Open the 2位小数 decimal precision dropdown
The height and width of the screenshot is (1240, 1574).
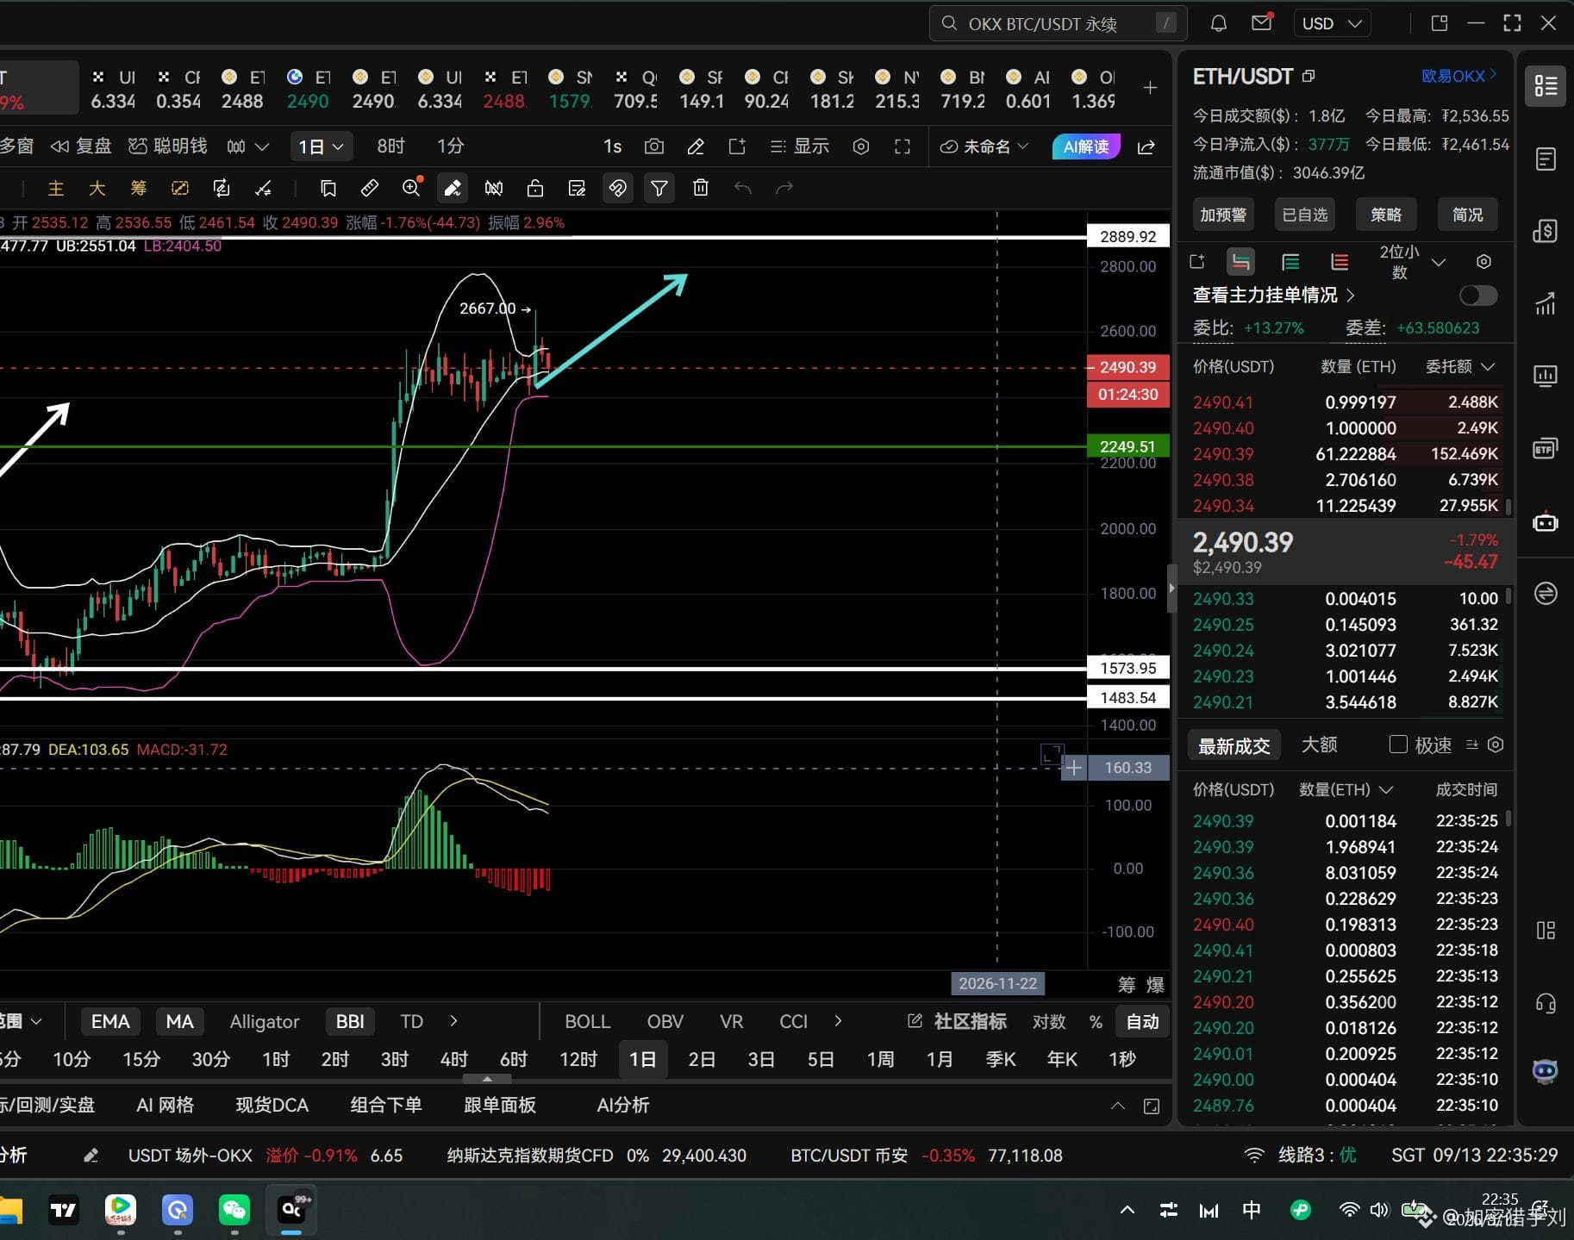pos(1411,262)
